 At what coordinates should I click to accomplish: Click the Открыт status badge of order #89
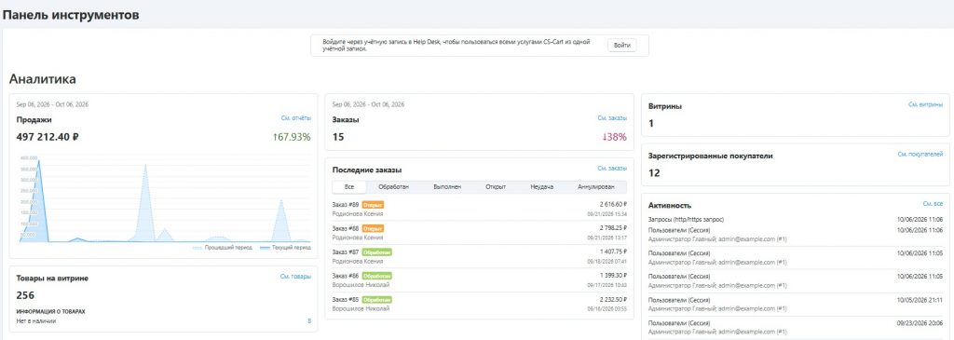[373, 205]
